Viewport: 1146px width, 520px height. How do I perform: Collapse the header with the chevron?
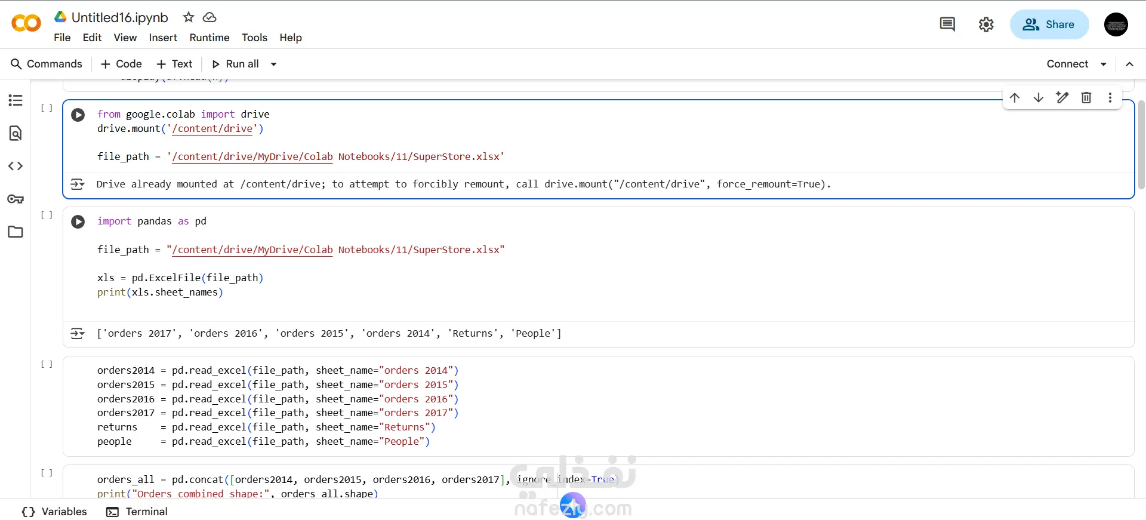pyautogui.click(x=1129, y=64)
